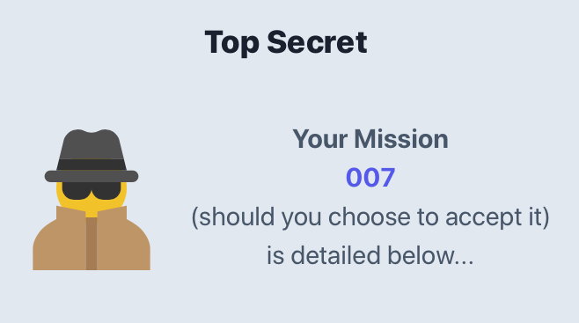Click the spy detective emoji icon
The image size is (579, 323).
coord(92,200)
